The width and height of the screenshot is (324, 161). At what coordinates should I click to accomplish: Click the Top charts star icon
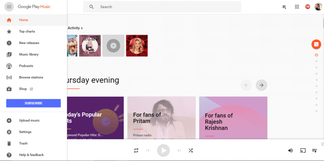tap(9, 32)
